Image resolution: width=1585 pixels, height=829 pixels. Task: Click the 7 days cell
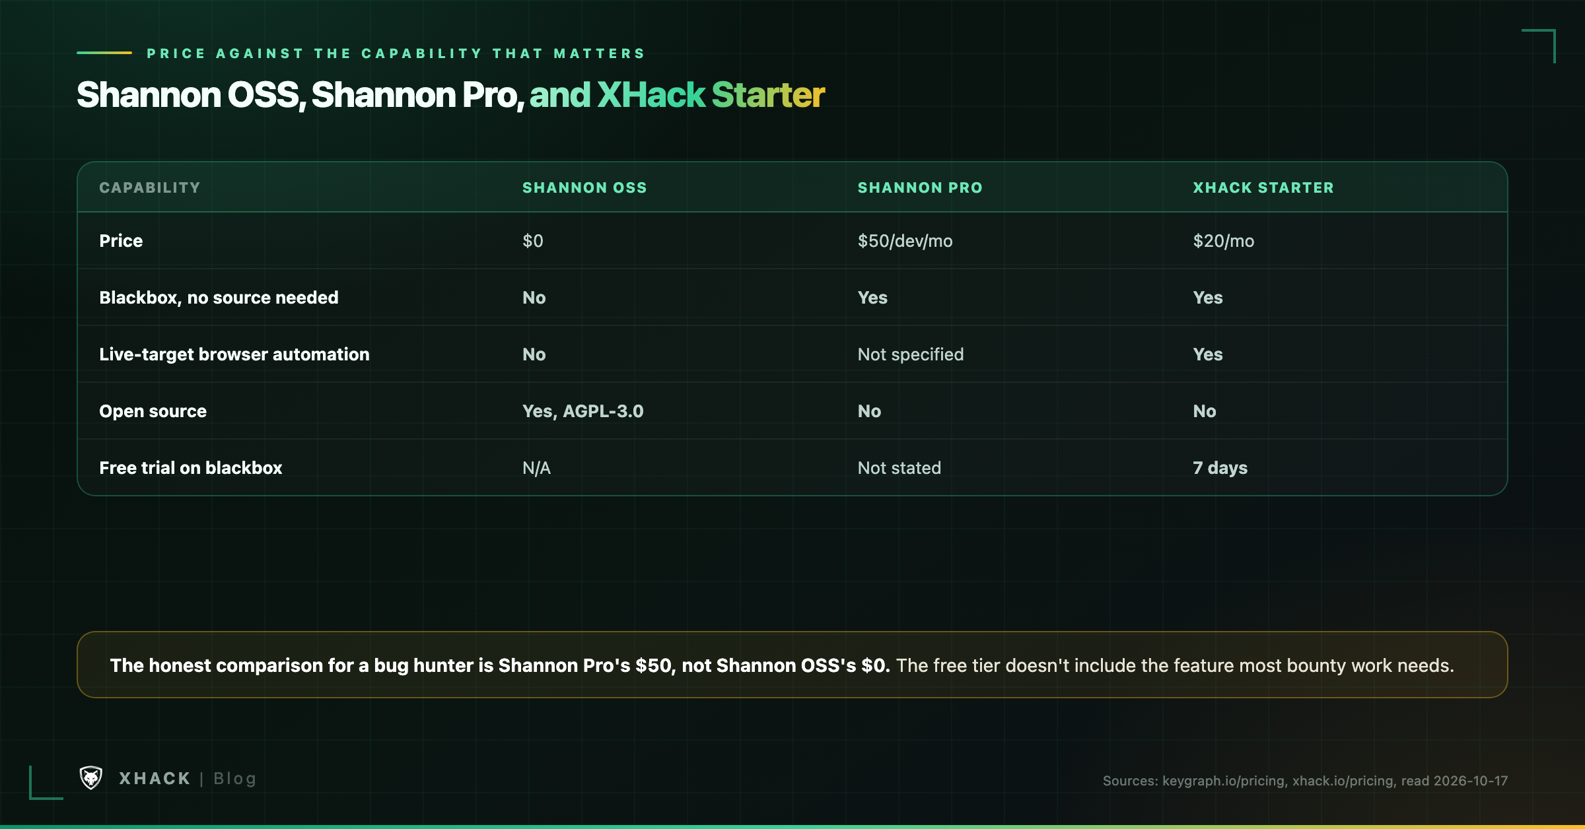1220,468
